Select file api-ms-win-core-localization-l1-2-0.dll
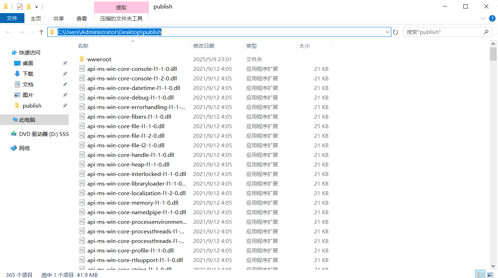498x278 pixels. (x=137, y=193)
